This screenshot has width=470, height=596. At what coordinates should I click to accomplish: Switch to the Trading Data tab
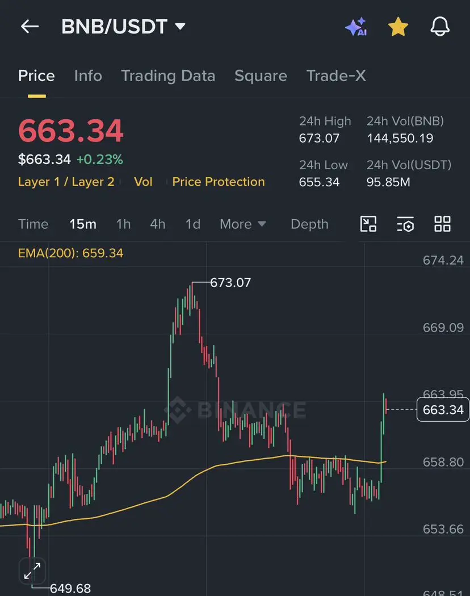click(x=168, y=75)
